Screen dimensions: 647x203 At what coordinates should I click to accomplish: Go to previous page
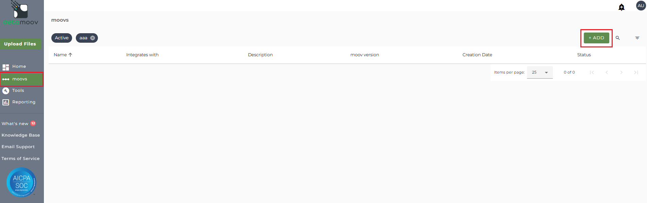[607, 72]
